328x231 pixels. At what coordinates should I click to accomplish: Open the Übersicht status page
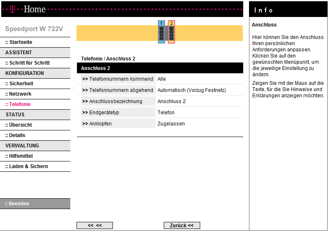(x=19, y=125)
